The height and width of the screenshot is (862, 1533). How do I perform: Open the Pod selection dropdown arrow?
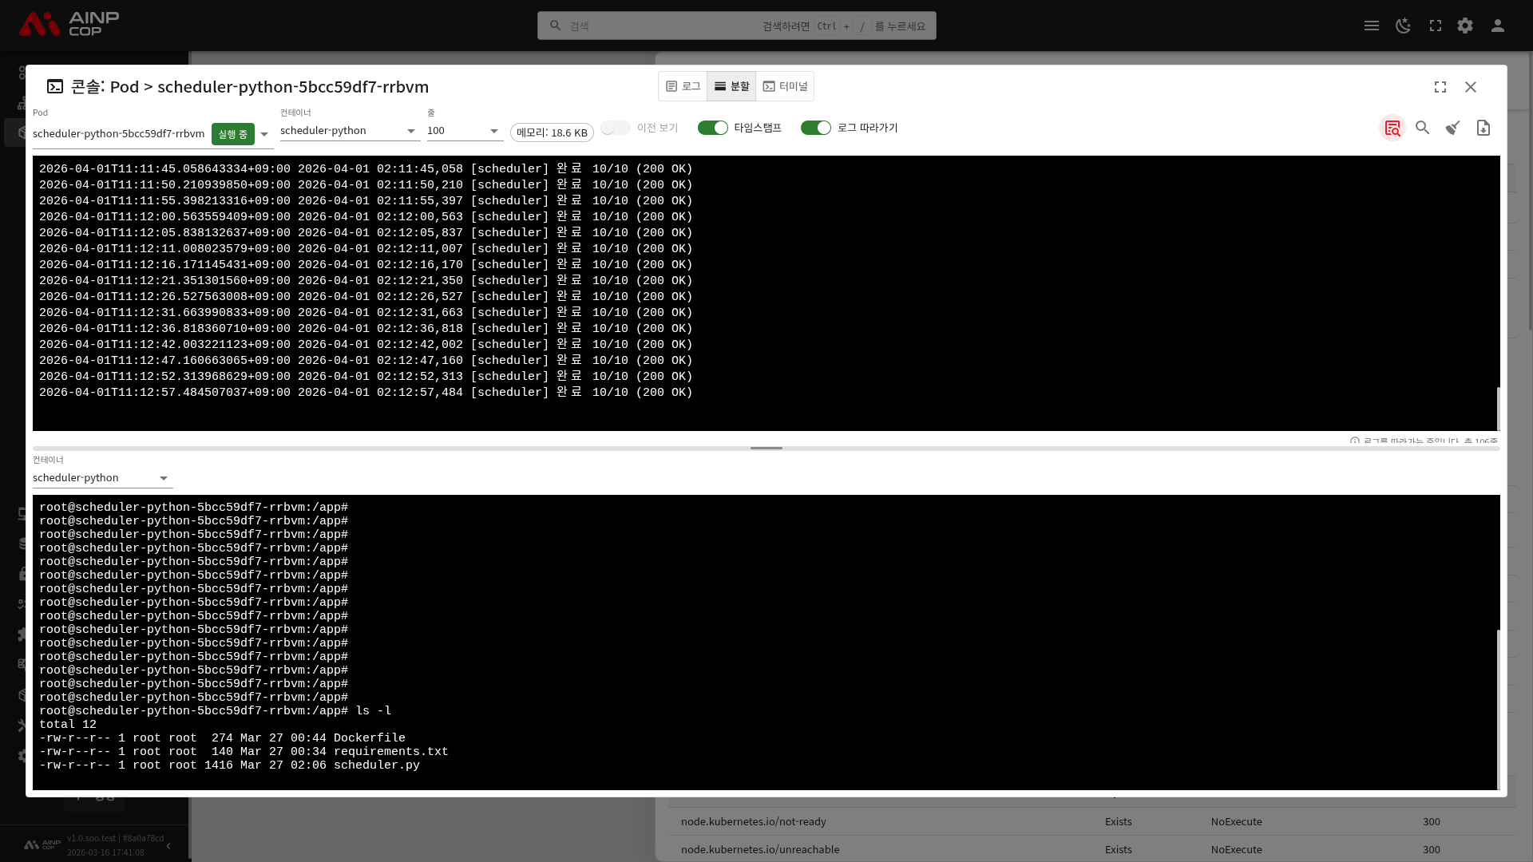tap(264, 134)
